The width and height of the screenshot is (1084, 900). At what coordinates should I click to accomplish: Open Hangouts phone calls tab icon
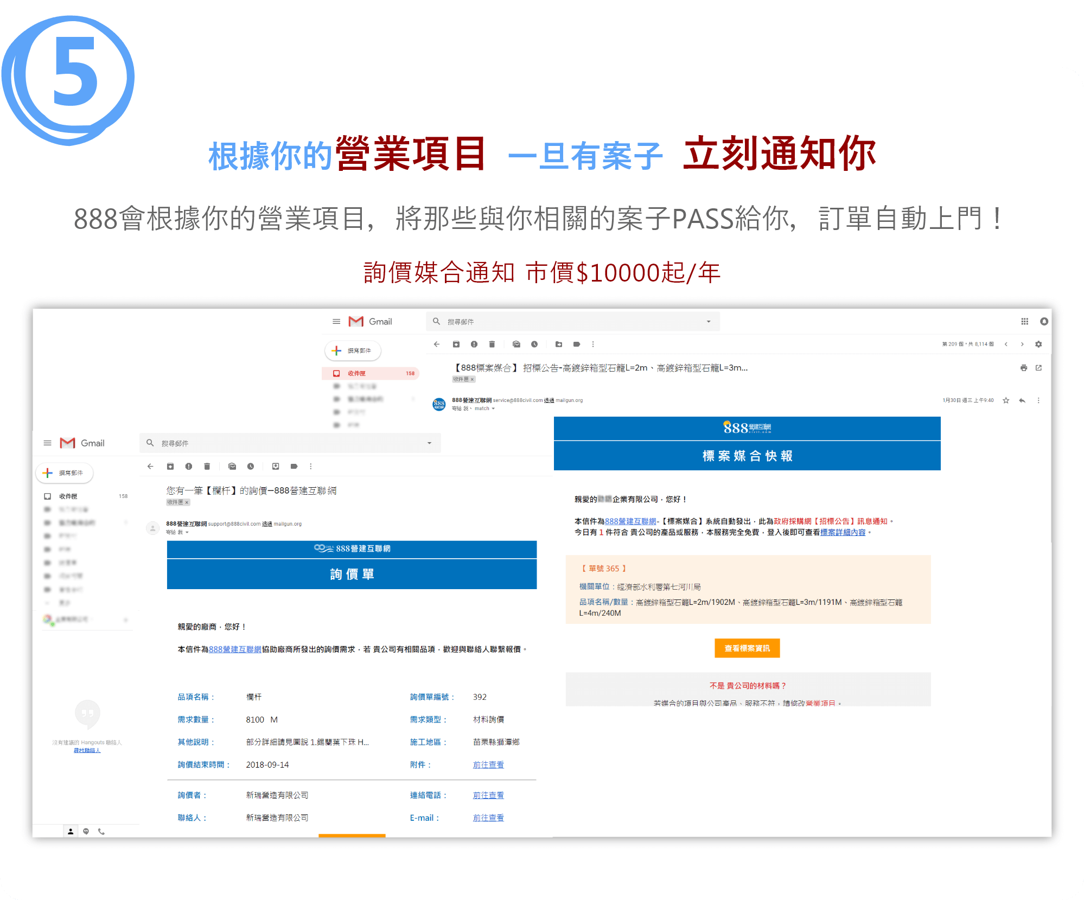[101, 831]
